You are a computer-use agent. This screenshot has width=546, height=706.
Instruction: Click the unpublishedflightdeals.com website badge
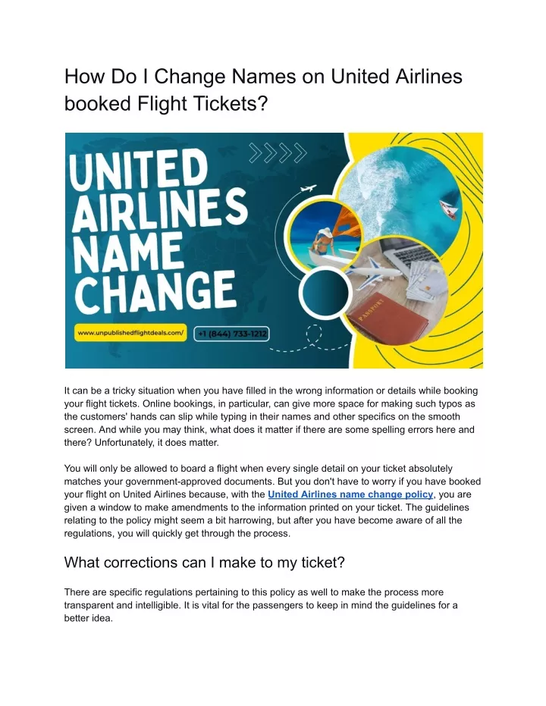tap(130, 333)
